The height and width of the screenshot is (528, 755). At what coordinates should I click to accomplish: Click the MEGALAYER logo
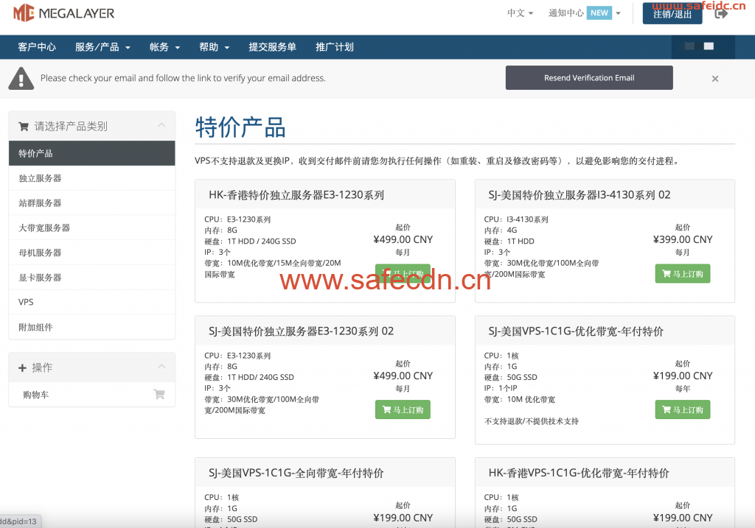[x=63, y=13]
